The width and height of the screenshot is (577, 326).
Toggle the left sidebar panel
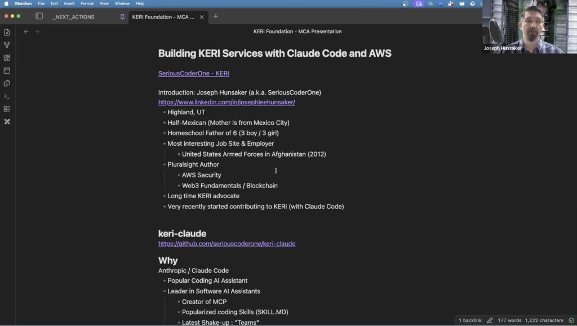pos(39,16)
